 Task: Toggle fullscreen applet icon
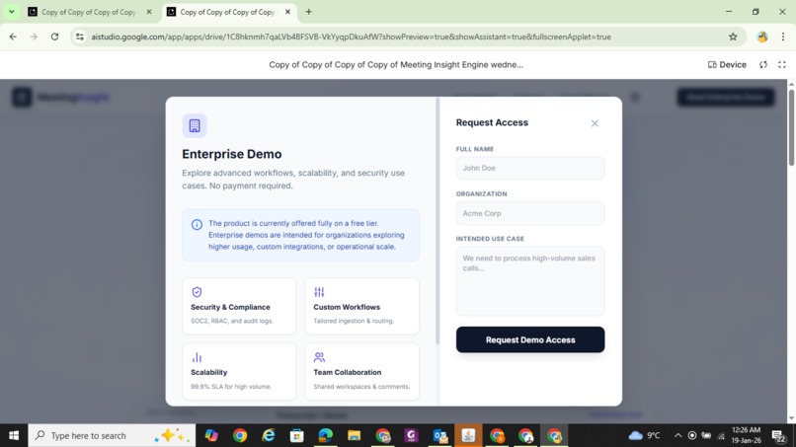tap(782, 64)
